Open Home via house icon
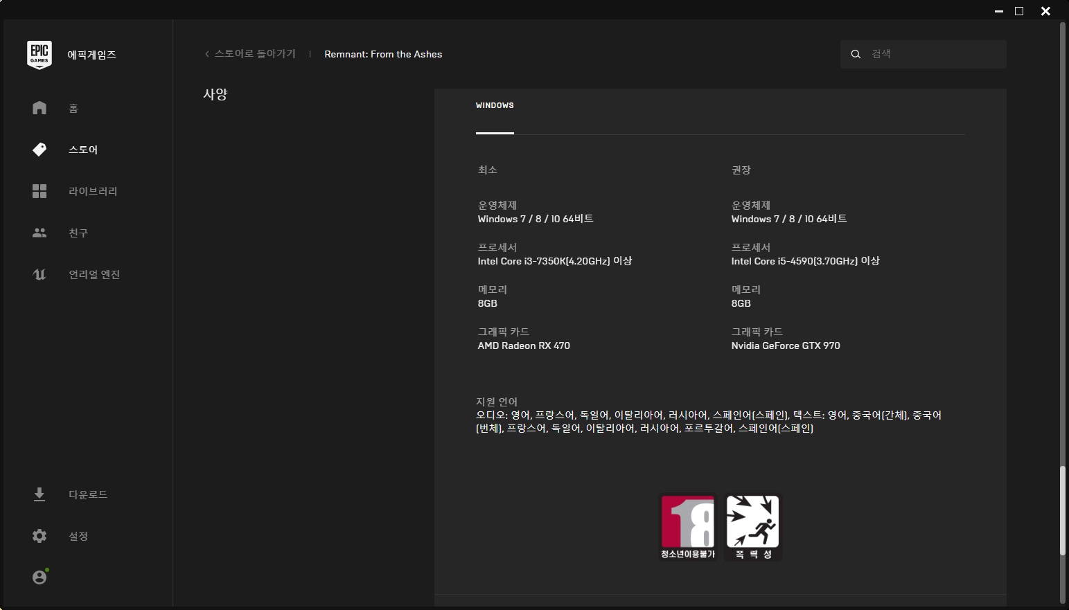The image size is (1069, 610). coord(39,108)
